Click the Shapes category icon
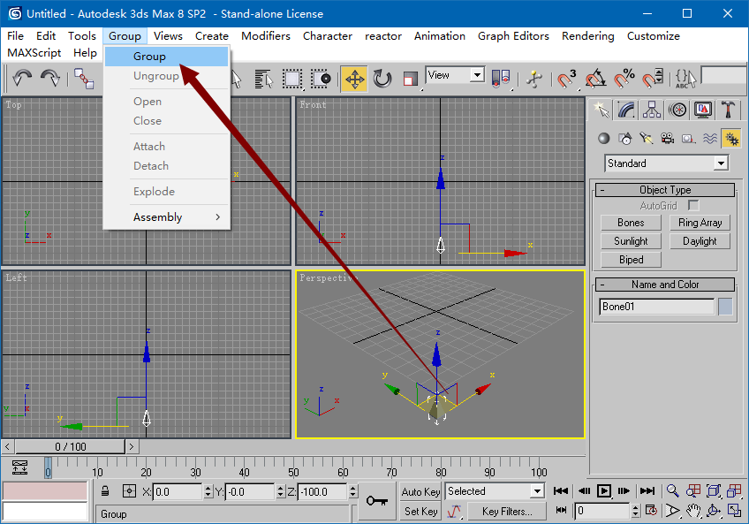The image size is (749, 524). tap(625, 139)
